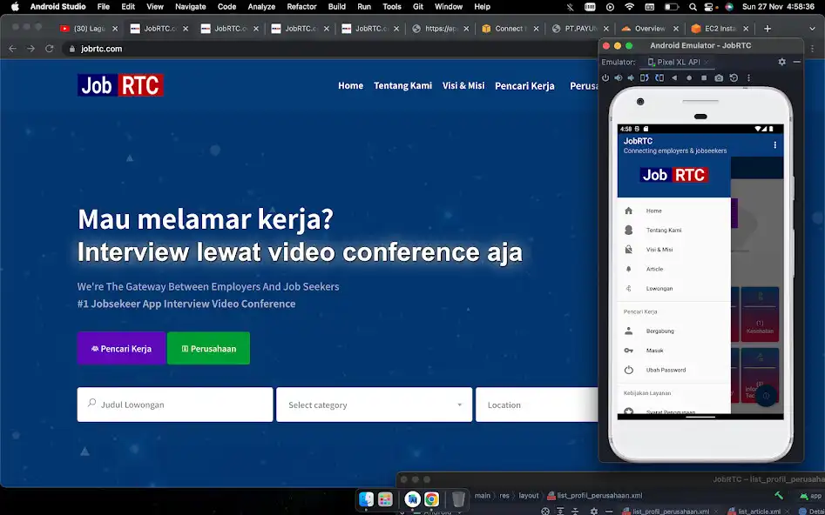The width and height of the screenshot is (825, 515).
Task: Open the app run configuration dropdown
Action: click(x=811, y=496)
